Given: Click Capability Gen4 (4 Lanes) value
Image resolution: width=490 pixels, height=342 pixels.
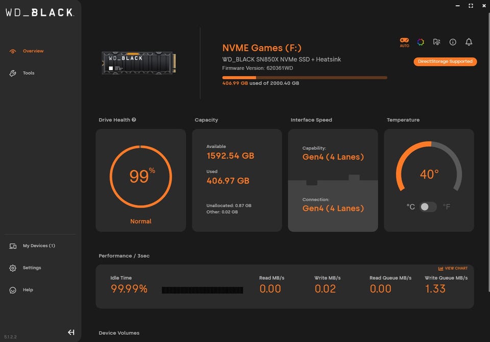Looking at the screenshot, I should pyautogui.click(x=333, y=157).
